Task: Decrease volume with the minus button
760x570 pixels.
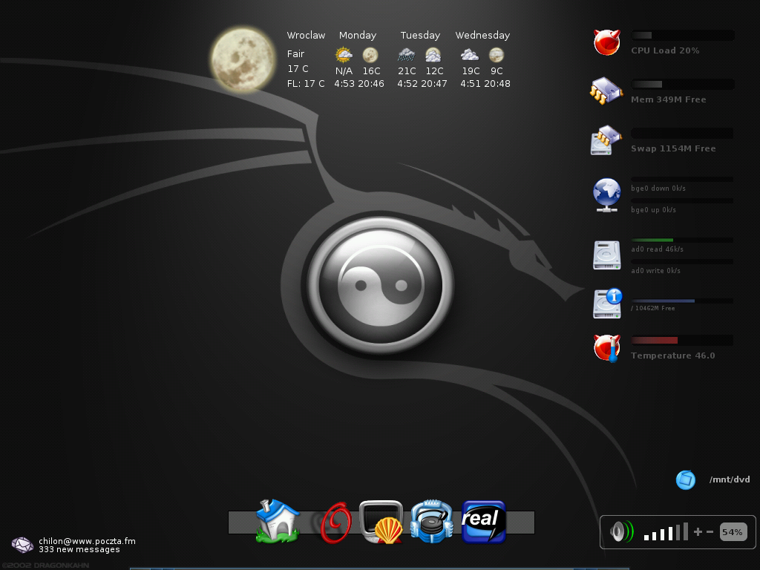Action: coord(710,532)
